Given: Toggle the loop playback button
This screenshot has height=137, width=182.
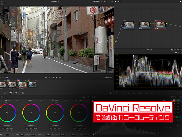Looking at the screenshot, I should point(63,78).
